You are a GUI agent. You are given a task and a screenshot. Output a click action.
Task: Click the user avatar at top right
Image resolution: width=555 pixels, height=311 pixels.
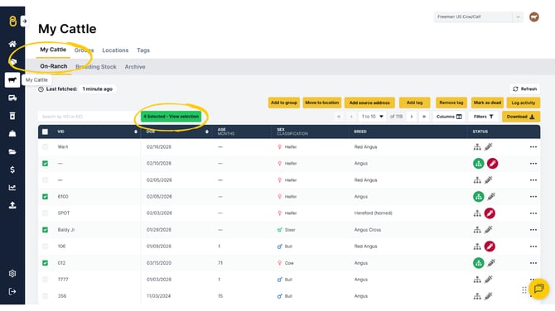click(534, 17)
